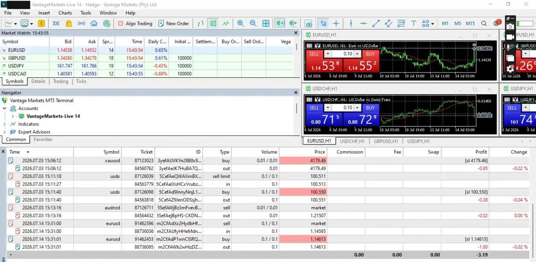Image resolution: width=536 pixels, height=262 pixels.
Task: Close the Navigator panel
Action: (x=296, y=93)
